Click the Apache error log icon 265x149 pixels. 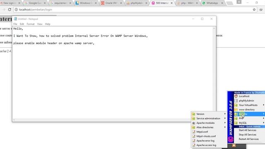click(x=194, y=141)
